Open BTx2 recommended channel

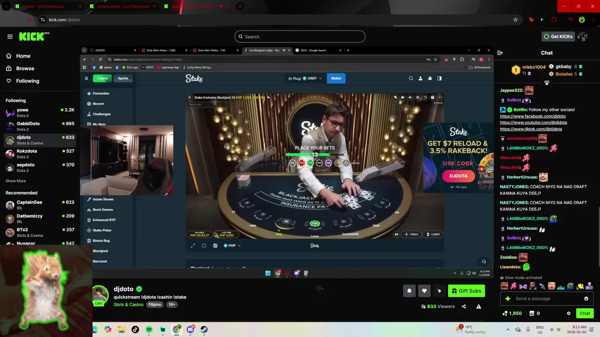pyautogui.click(x=39, y=232)
